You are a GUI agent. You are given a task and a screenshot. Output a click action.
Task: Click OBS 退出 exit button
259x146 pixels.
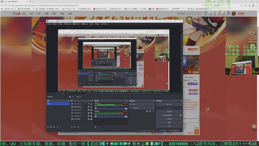pyautogui.click(x=169, y=126)
